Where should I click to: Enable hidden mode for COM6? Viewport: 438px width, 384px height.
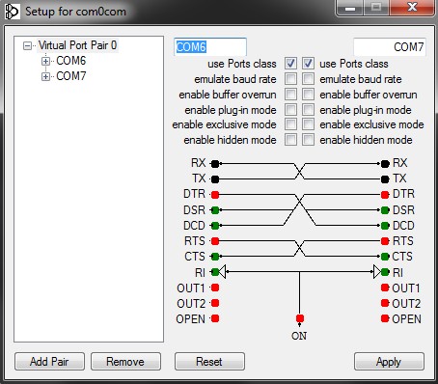(x=290, y=140)
